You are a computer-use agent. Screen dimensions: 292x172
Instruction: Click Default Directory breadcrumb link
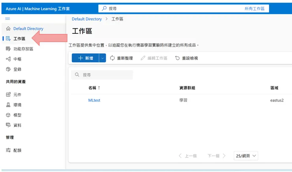(x=87, y=19)
